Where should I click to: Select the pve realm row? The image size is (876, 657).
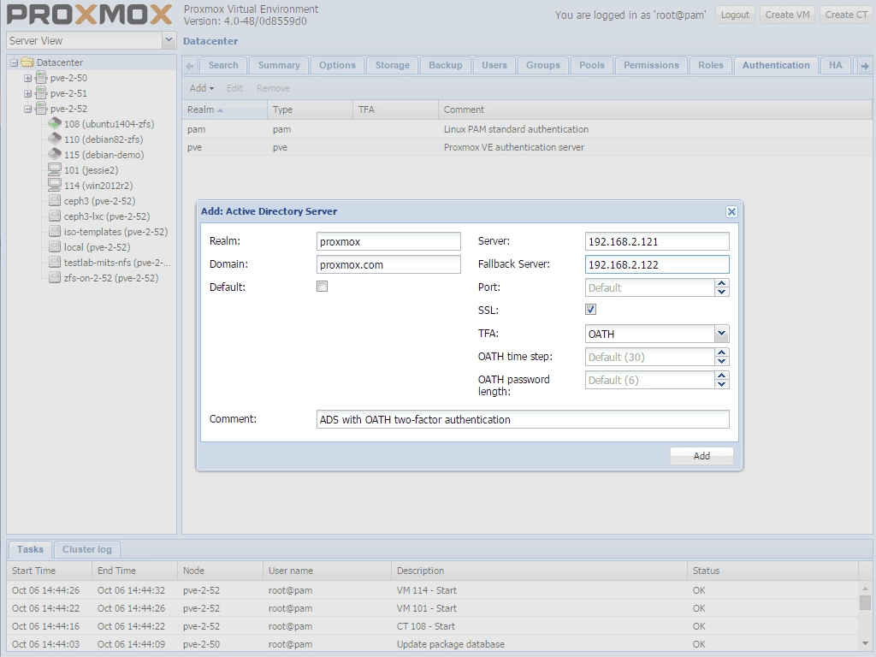pyautogui.click(x=526, y=147)
